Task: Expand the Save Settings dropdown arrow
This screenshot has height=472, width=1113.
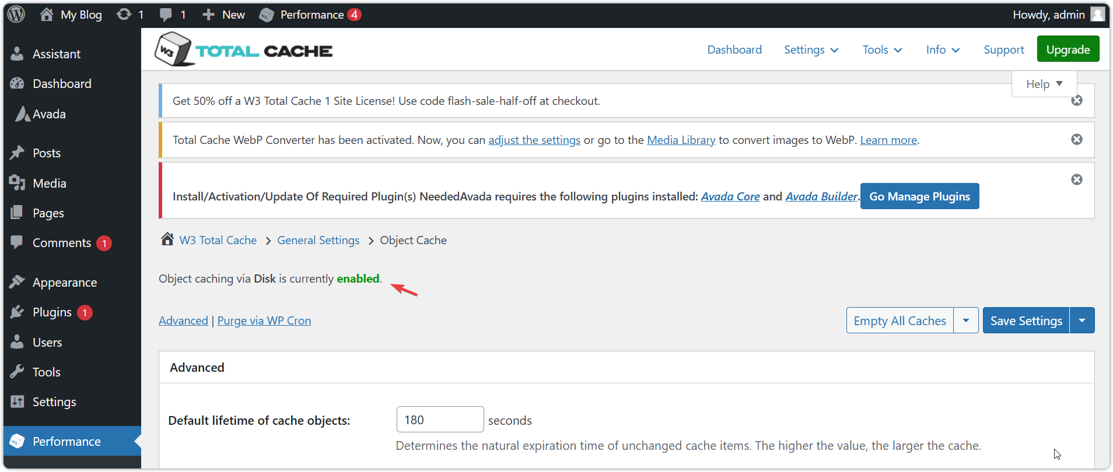Action: click(x=1082, y=320)
